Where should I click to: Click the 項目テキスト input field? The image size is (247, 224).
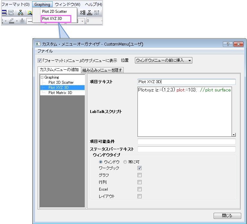pos(187,82)
